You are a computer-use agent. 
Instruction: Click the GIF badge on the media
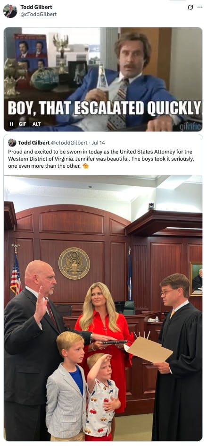click(23, 124)
